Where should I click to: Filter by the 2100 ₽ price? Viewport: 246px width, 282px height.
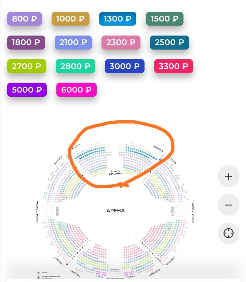[73, 42]
